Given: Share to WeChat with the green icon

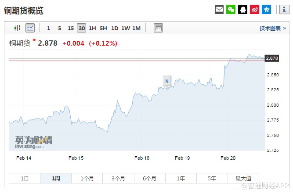Looking at the screenshot, I should pos(231,9).
